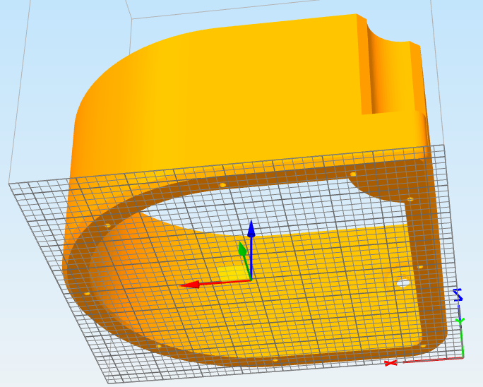
Task: Click the green Y label on the corner axis
Action: (460, 321)
